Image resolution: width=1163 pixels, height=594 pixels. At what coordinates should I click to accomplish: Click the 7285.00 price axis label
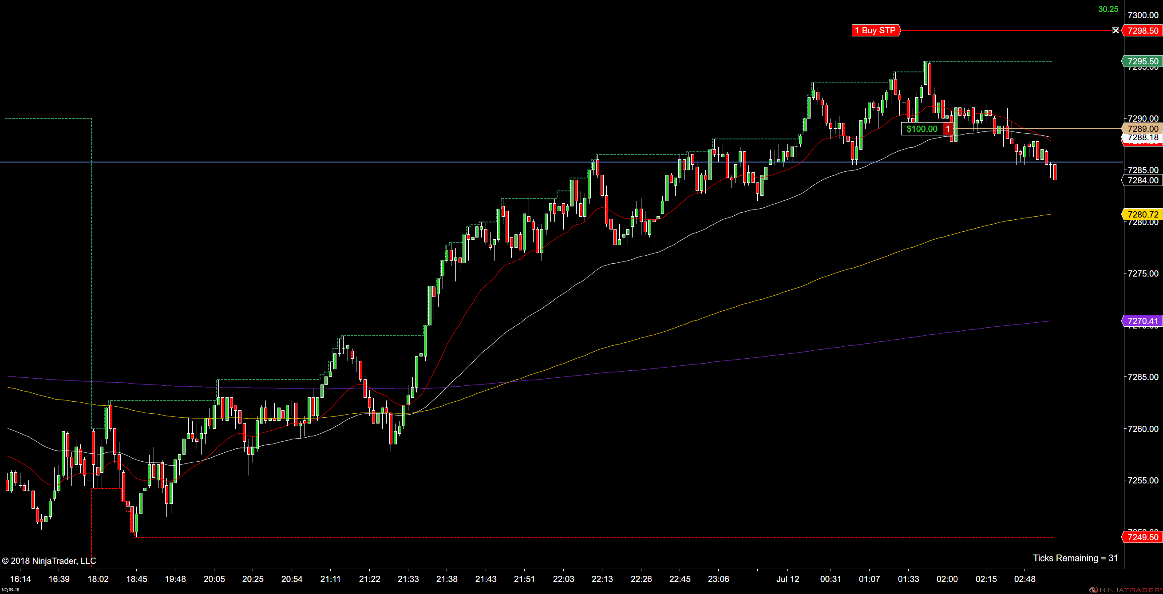coord(1143,170)
